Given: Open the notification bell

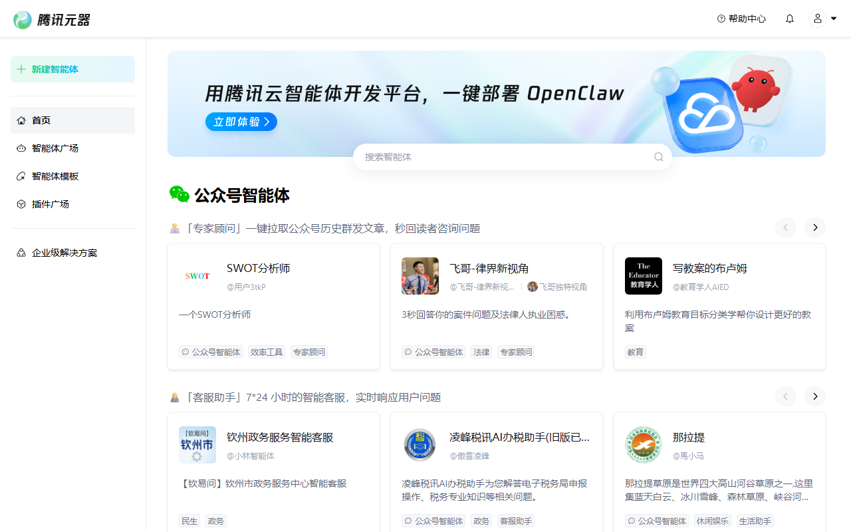Looking at the screenshot, I should point(790,19).
